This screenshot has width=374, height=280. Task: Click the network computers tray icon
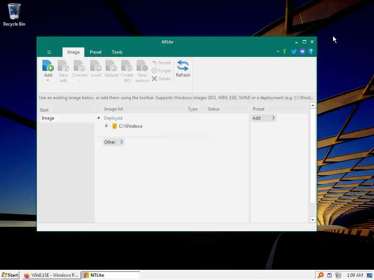338,275
